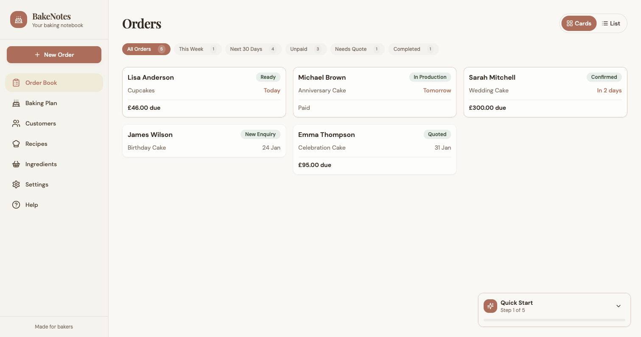Switch to List view
This screenshot has height=337, width=641.
point(611,23)
